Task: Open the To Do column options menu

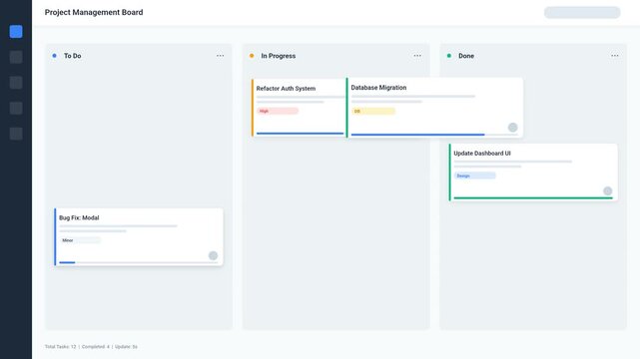Action: [220, 56]
